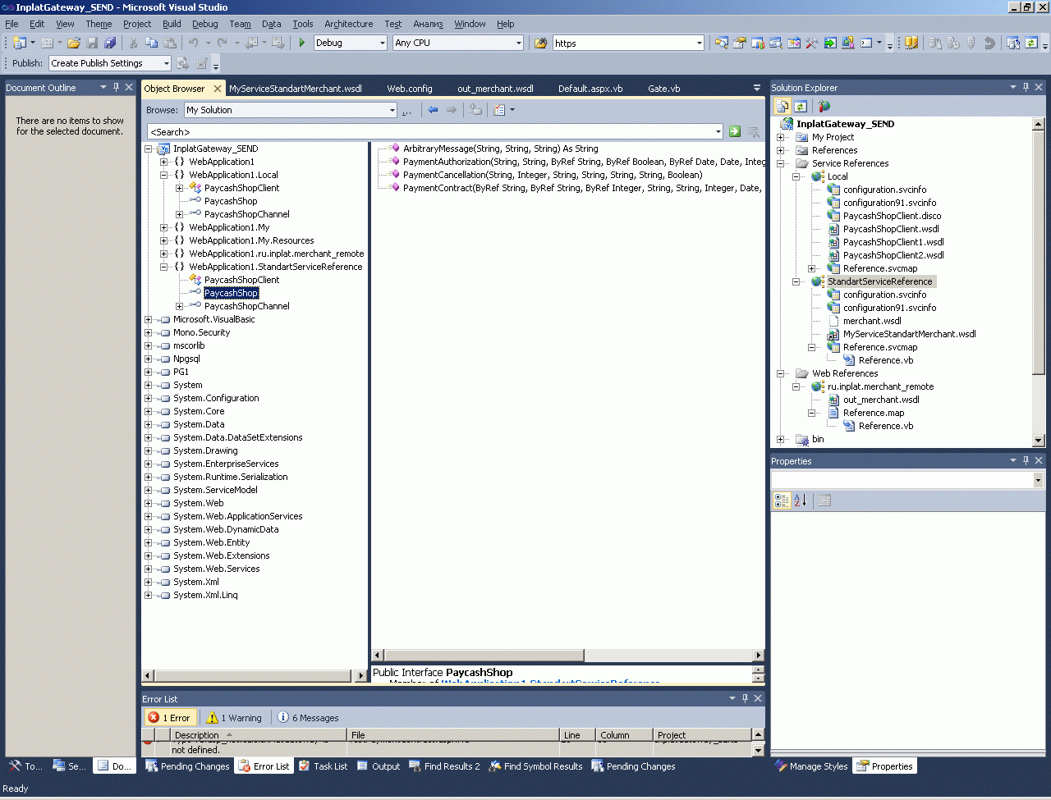The image size is (1051, 800).
Task: Click the Object Browser Settings icon
Action: coord(499,110)
